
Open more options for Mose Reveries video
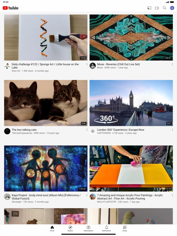pos(172,64)
